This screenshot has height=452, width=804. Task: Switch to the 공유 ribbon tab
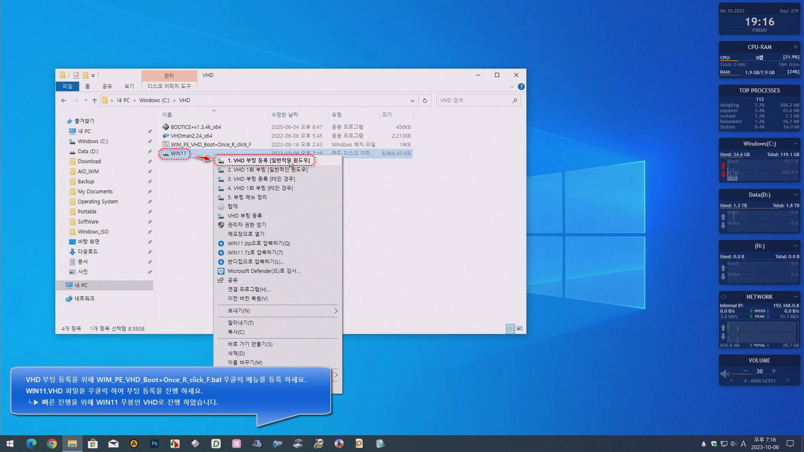point(107,86)
